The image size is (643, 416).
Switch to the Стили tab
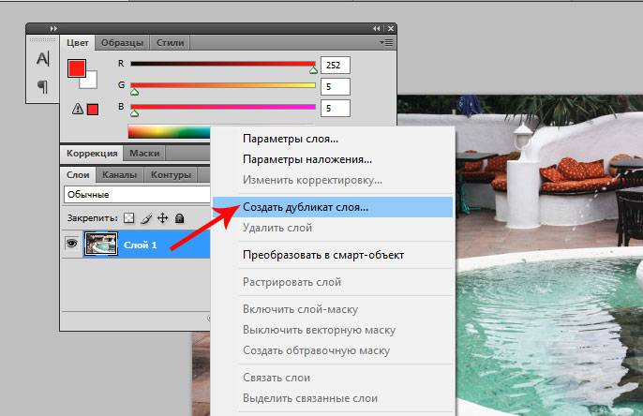(x=170, y=42)
